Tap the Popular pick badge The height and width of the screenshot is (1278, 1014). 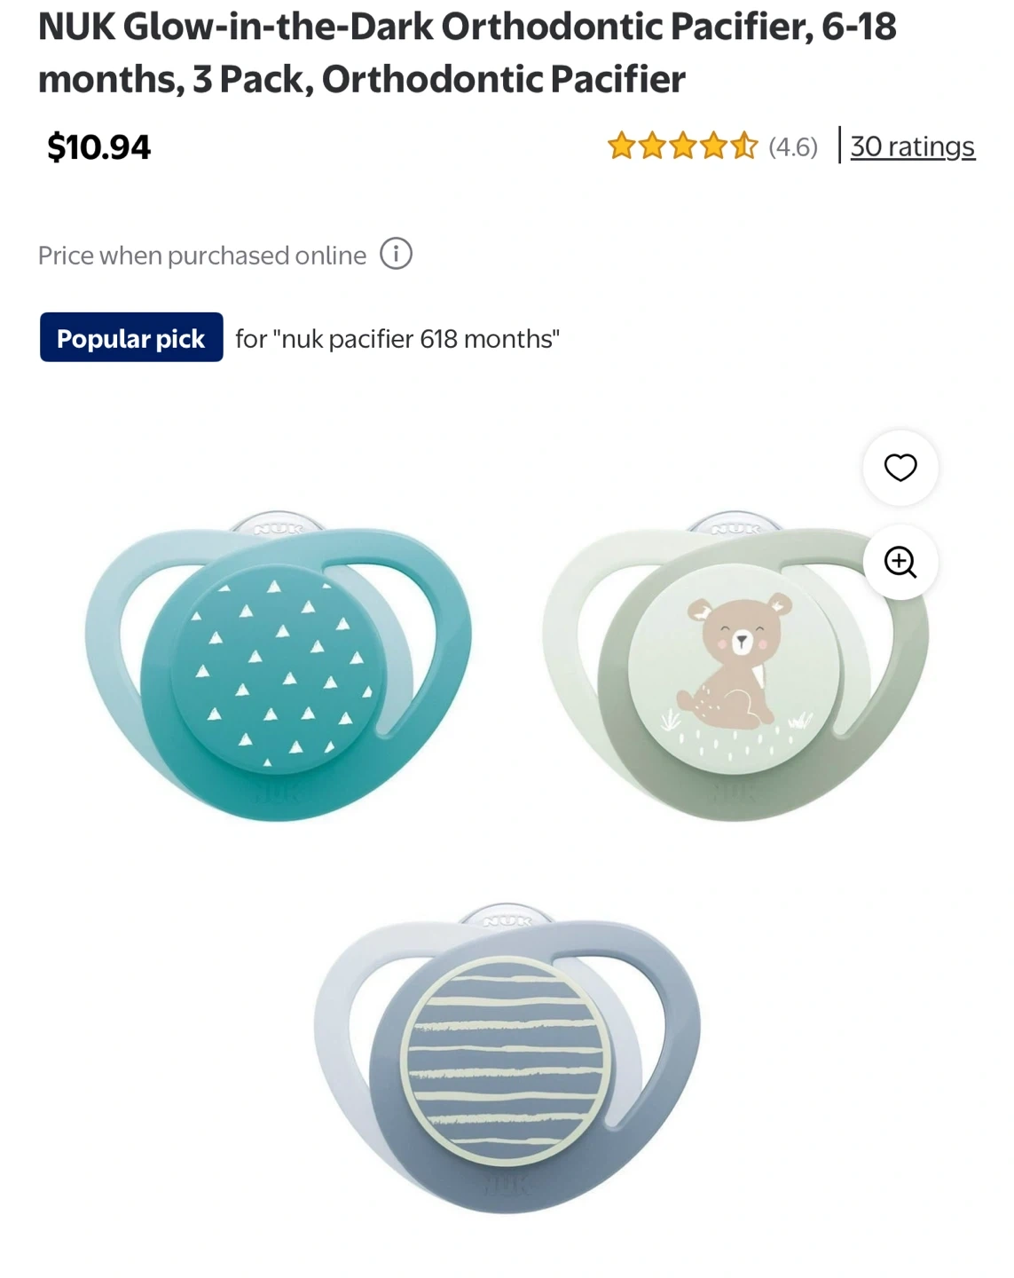click(x=131, y=337)
